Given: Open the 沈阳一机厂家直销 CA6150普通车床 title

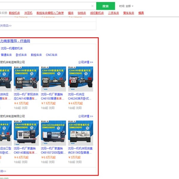Looking at the screenshot, I should (53, 96).
